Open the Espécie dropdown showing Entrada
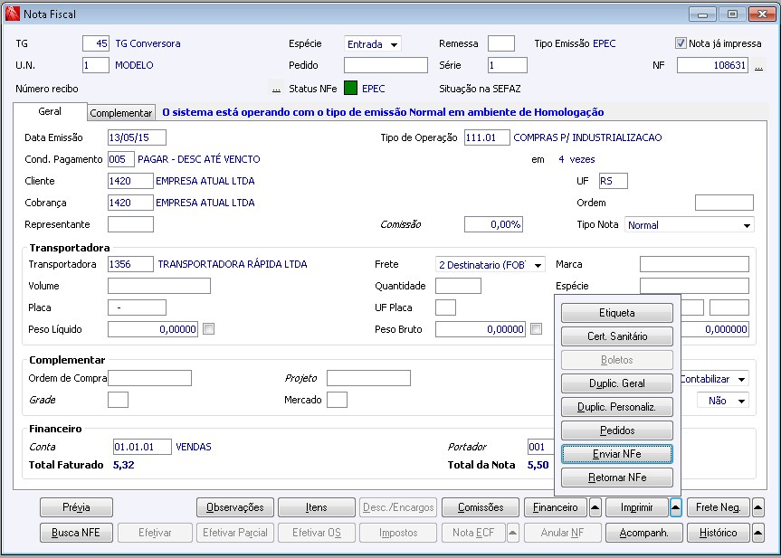This screenshot has width=781, height=558. (x=395, y=44)
